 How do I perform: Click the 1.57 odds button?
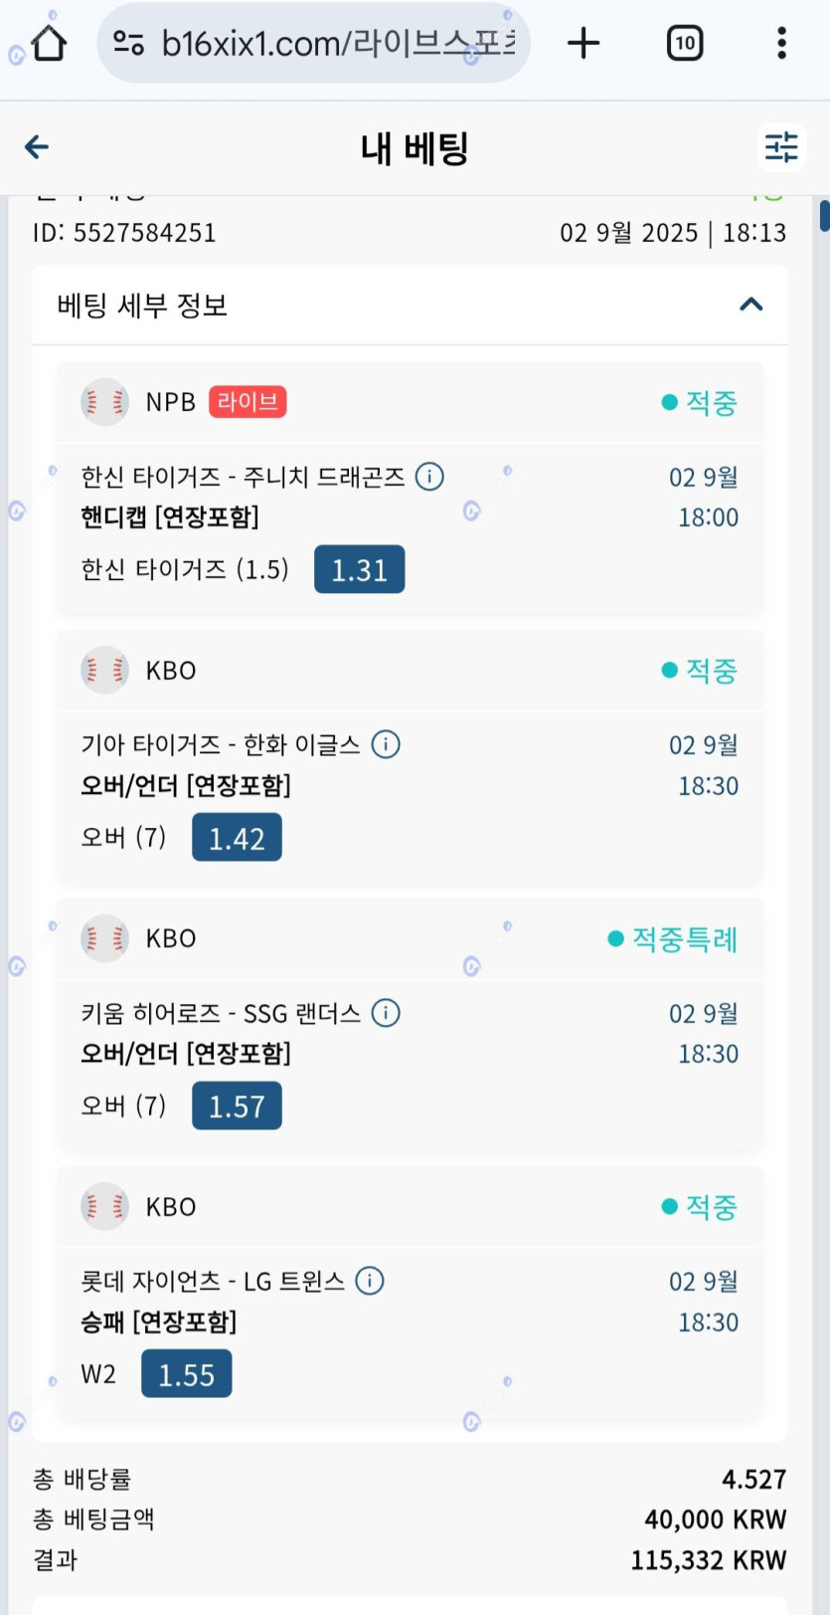237,1106
